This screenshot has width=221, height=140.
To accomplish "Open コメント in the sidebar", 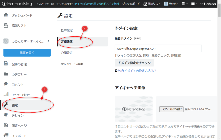I will (18, 85).
